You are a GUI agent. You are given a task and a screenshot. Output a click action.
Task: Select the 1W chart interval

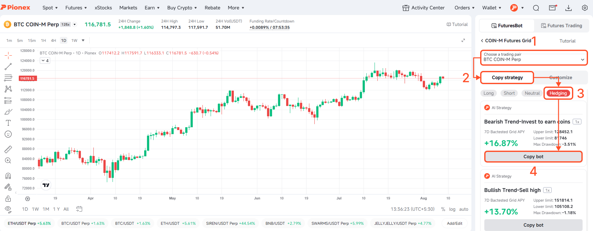coord(74,40)
